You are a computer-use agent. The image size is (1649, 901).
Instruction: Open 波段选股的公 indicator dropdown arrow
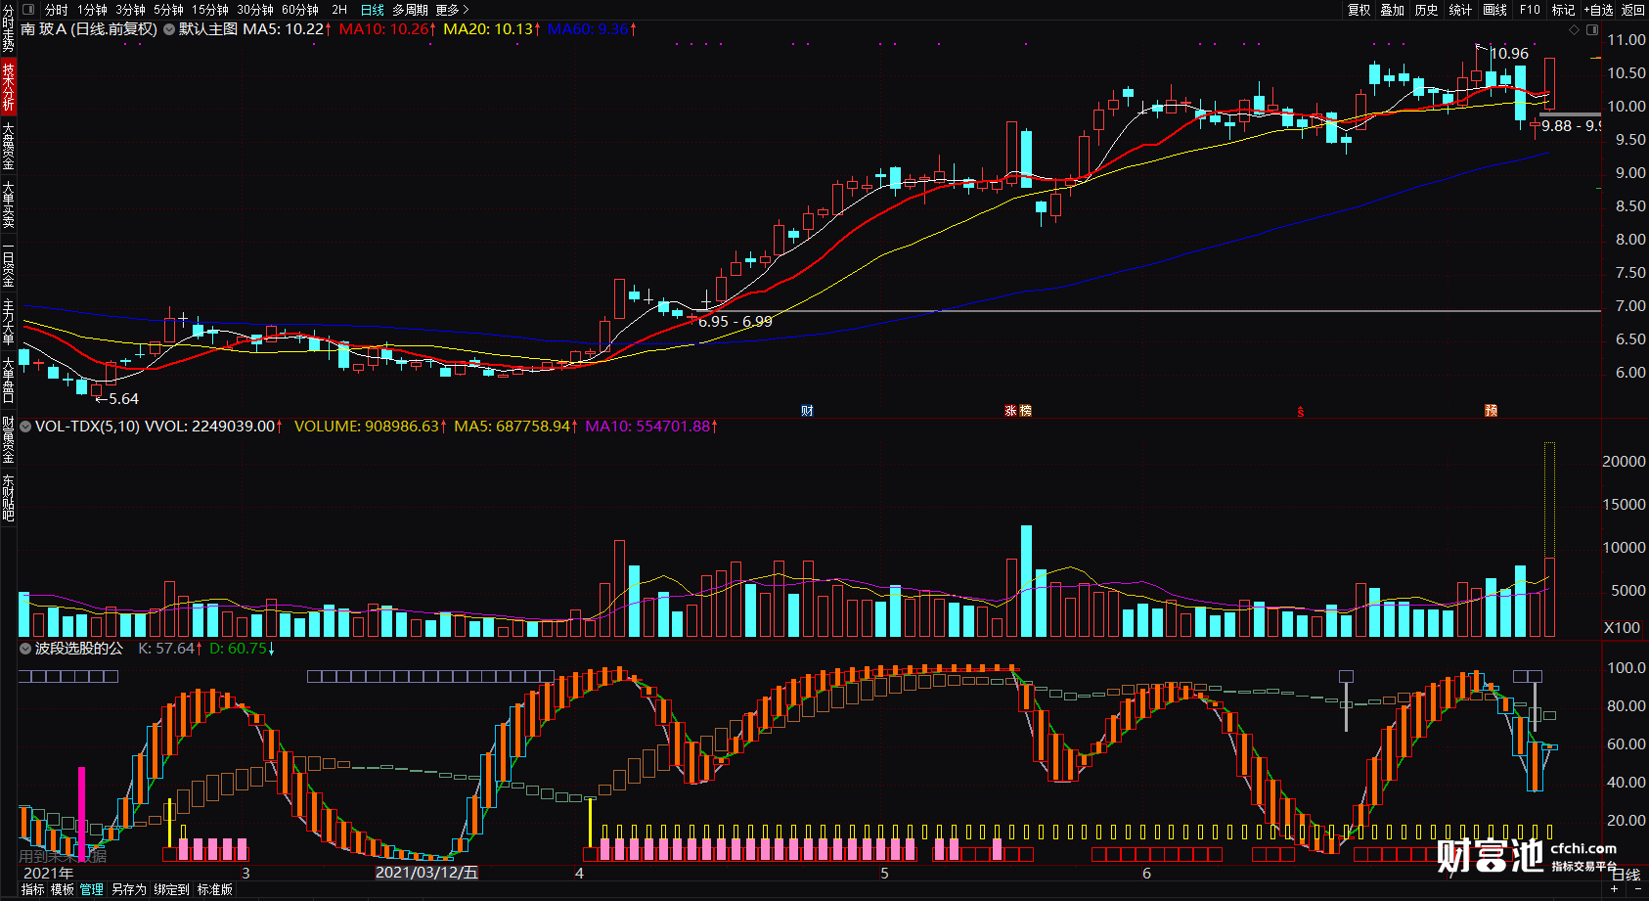coord(25,649)
